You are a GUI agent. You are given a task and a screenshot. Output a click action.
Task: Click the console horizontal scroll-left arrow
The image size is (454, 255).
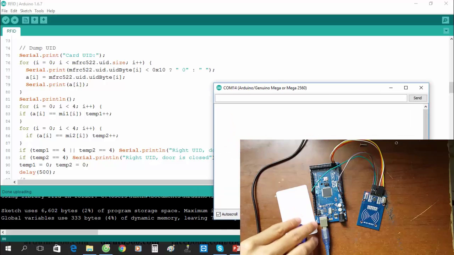click(3, 232)
